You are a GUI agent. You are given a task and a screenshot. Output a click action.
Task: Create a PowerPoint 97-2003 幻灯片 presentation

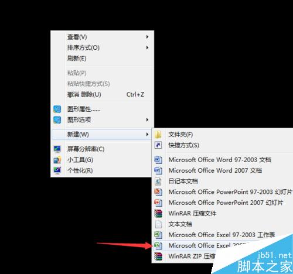click(x=223, y=192)
